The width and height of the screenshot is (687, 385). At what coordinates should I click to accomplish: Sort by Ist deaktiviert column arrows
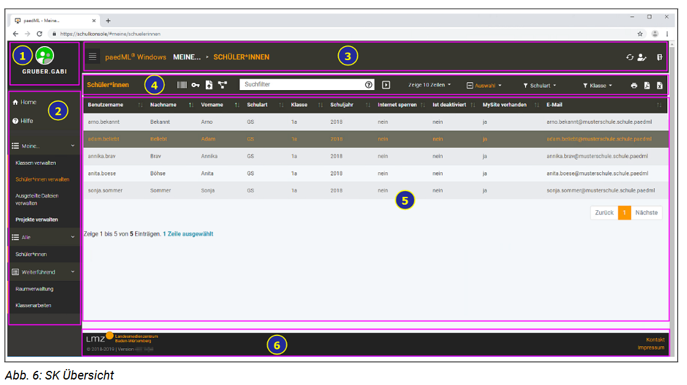click(x=473, y=105)
